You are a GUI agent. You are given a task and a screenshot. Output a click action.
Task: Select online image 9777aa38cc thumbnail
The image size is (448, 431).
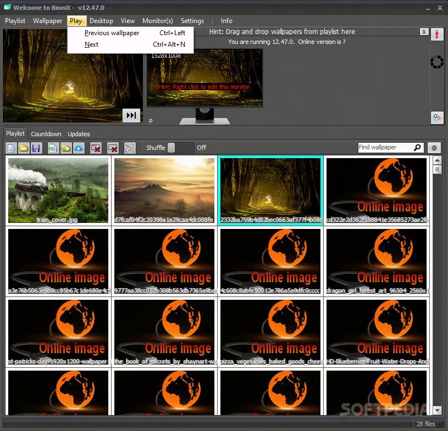click(x=164, y=261)
